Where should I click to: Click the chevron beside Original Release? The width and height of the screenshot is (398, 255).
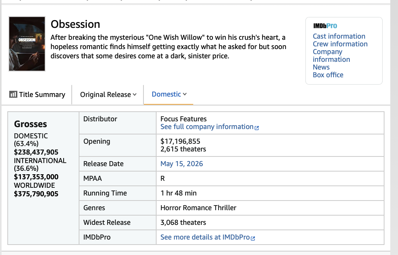pyautogui.click(x=135, y=95)
